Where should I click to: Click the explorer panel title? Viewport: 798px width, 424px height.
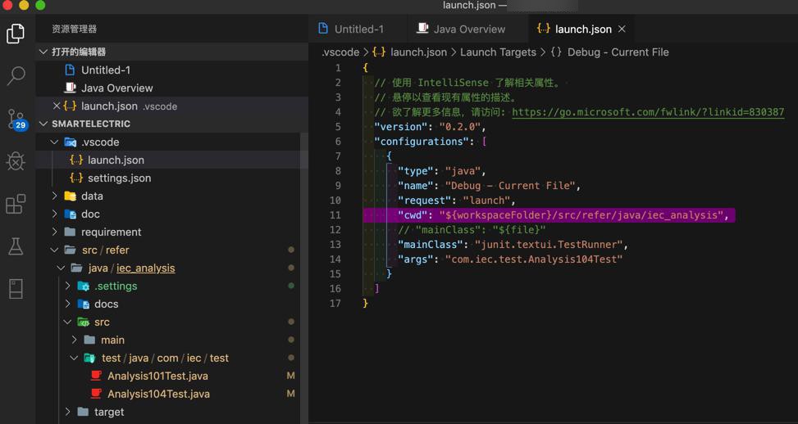pyautogui.click(x=75, y=29)
